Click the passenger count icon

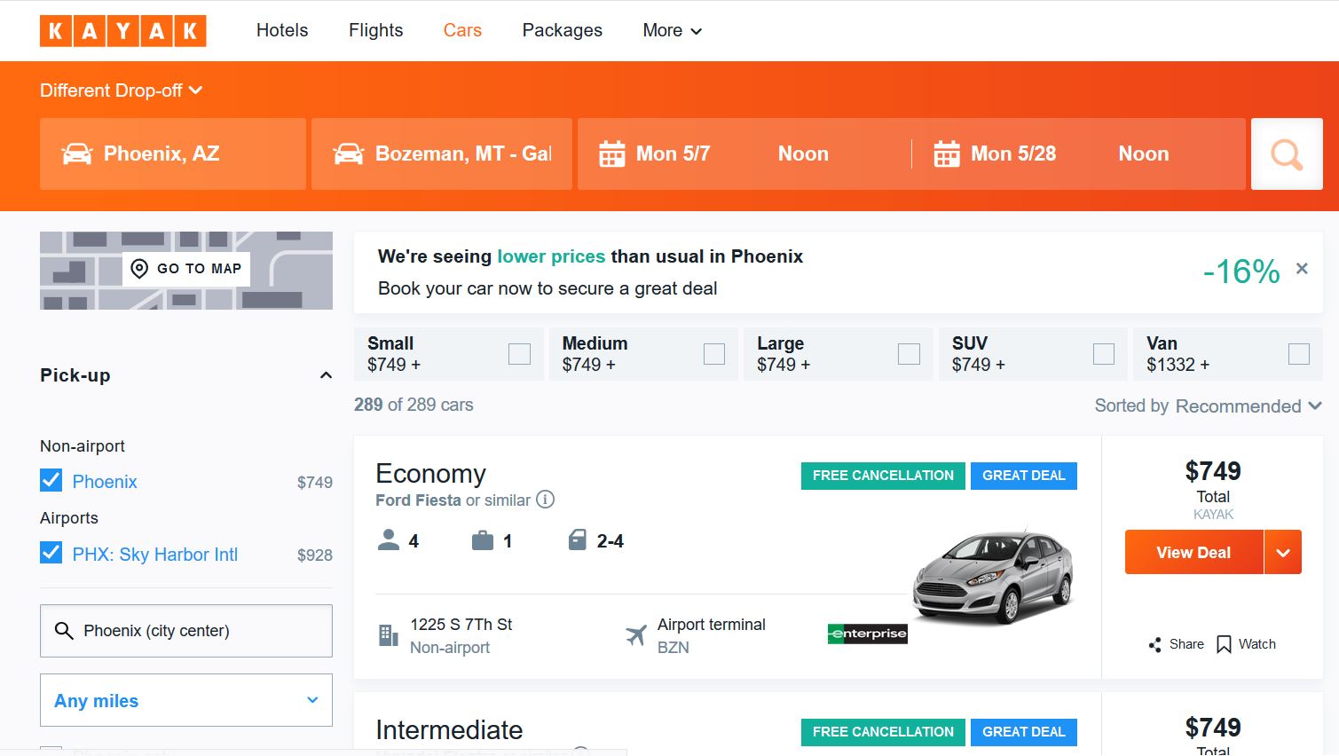tap(389, 540)
